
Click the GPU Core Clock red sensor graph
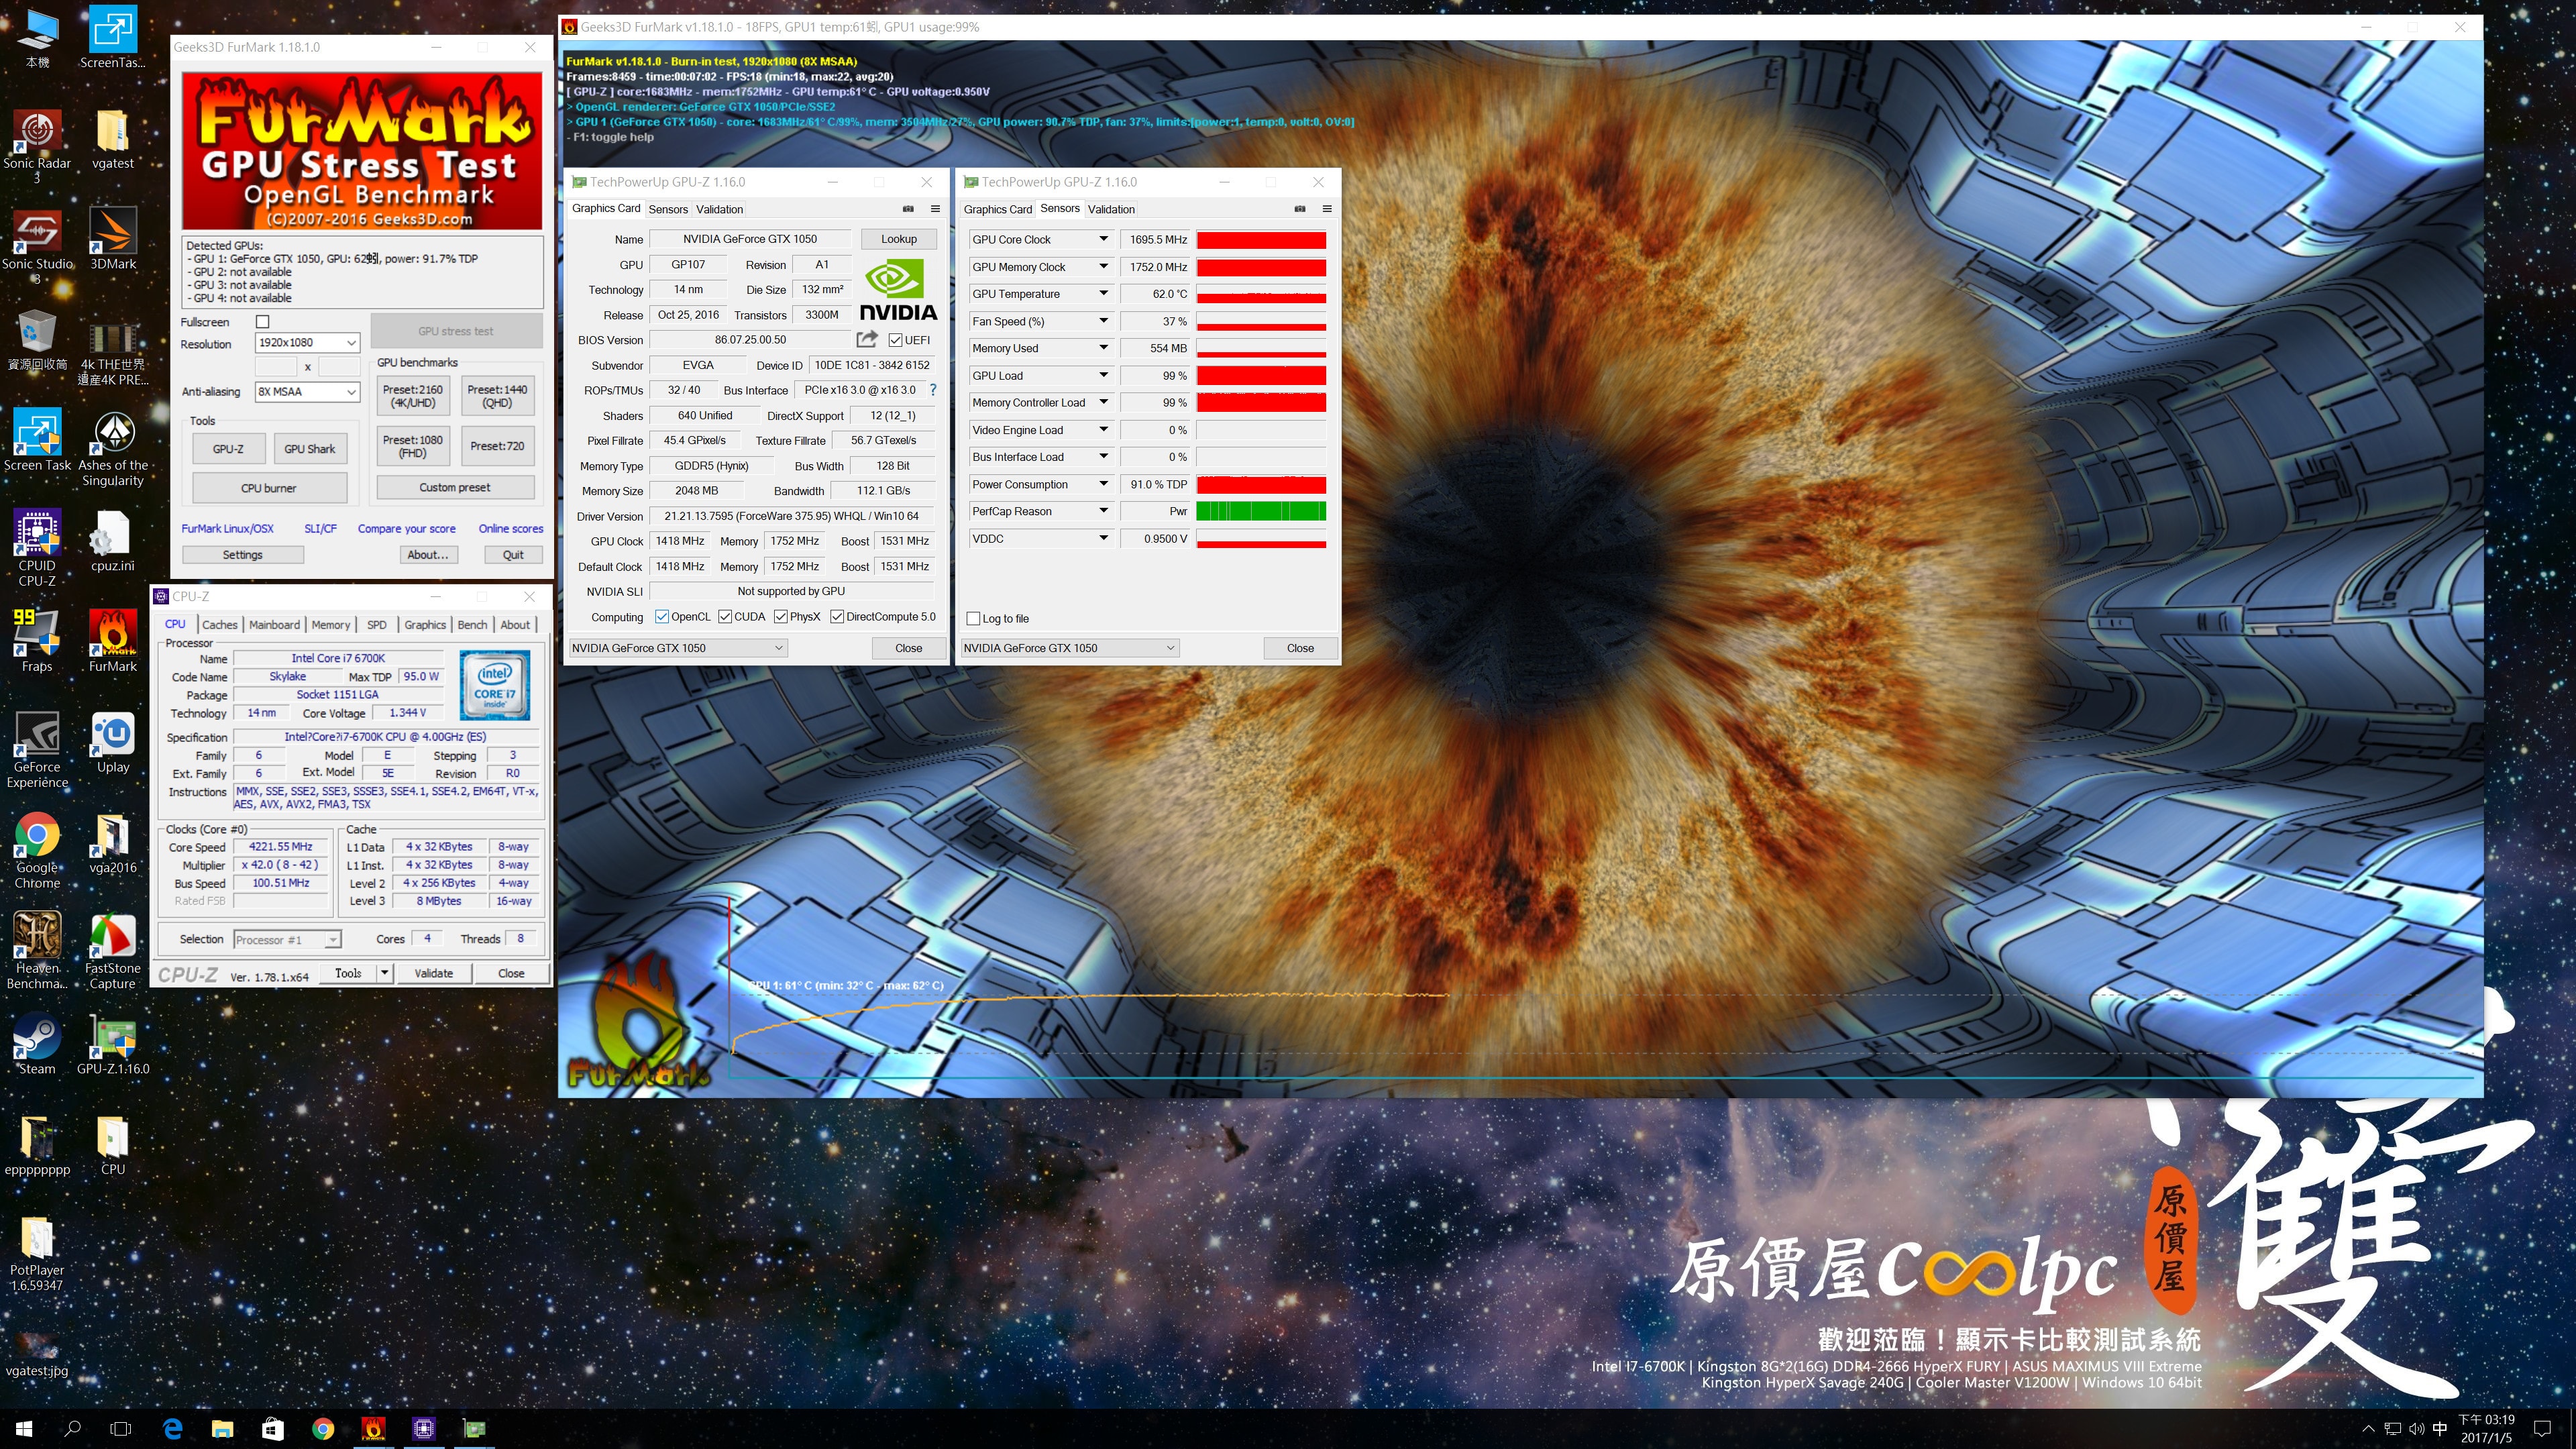[x=1261, y=240]
